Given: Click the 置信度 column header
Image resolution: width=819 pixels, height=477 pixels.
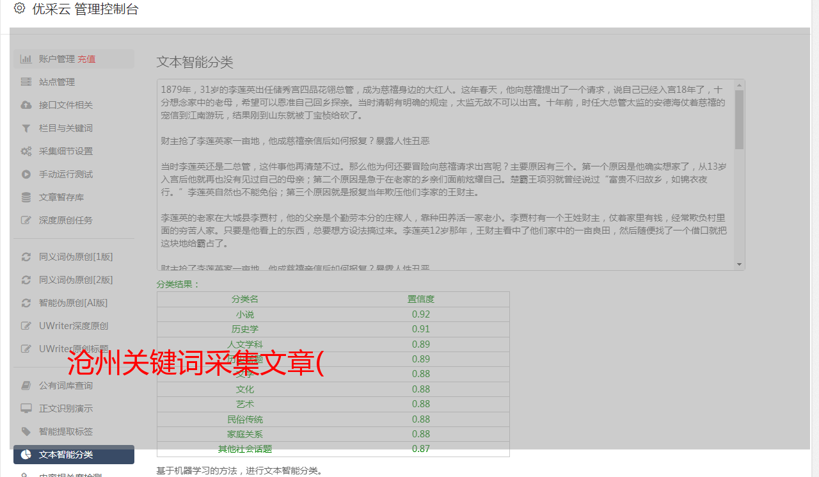Looking at the screenshot, I should pyautogui.click(x=421, y=299).
